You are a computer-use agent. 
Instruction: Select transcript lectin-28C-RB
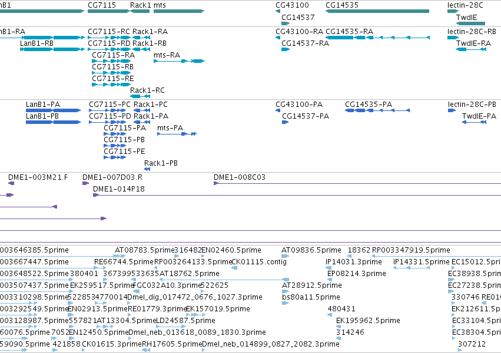click(472, 32)
